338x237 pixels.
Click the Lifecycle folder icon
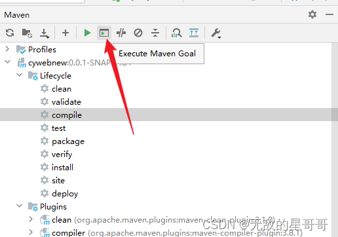(x=33, y=76)
